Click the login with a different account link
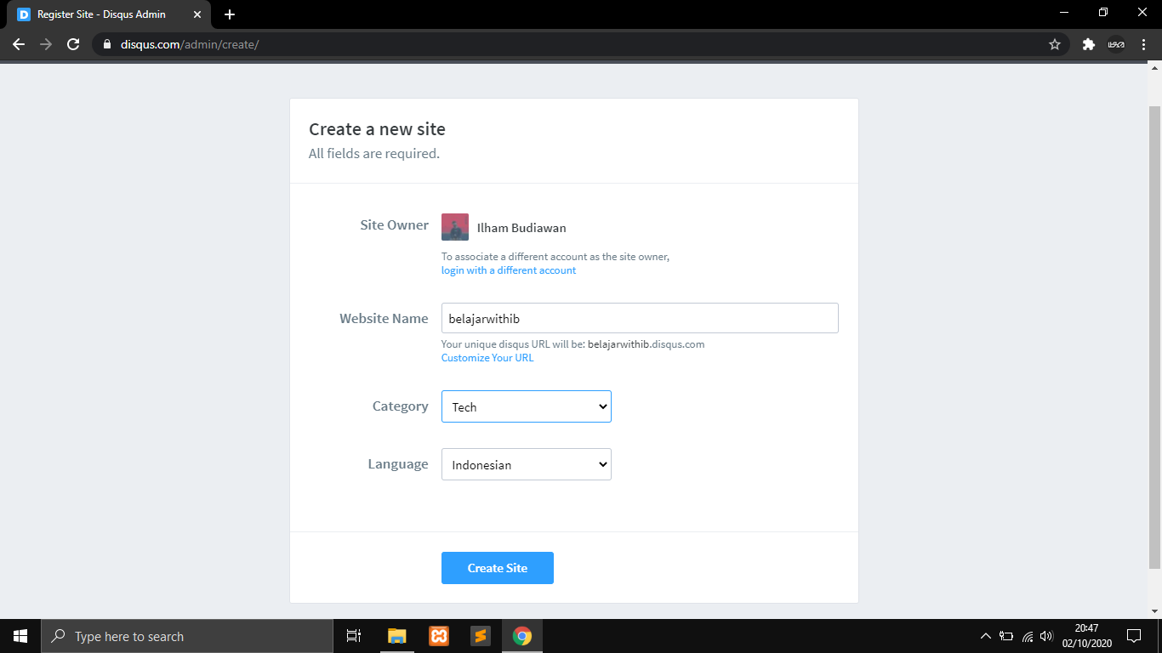 point(509,270)
